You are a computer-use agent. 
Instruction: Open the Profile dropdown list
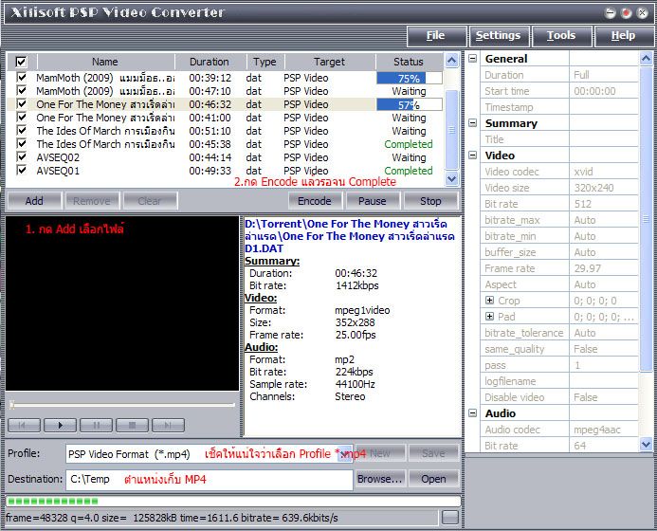(345, 454)
